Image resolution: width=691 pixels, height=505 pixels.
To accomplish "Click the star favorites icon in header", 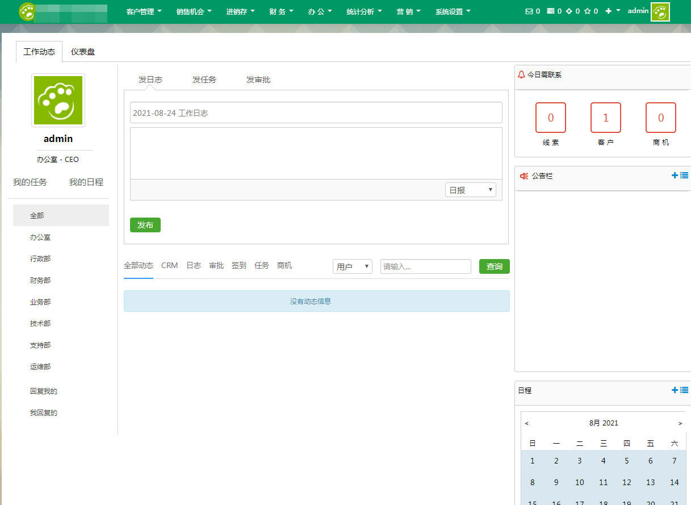I will click(587, 10).
